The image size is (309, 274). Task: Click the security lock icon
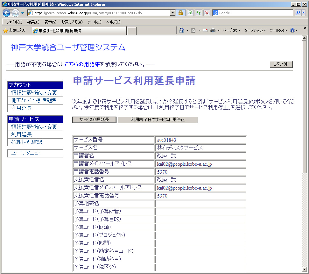[x=180, y=13]
